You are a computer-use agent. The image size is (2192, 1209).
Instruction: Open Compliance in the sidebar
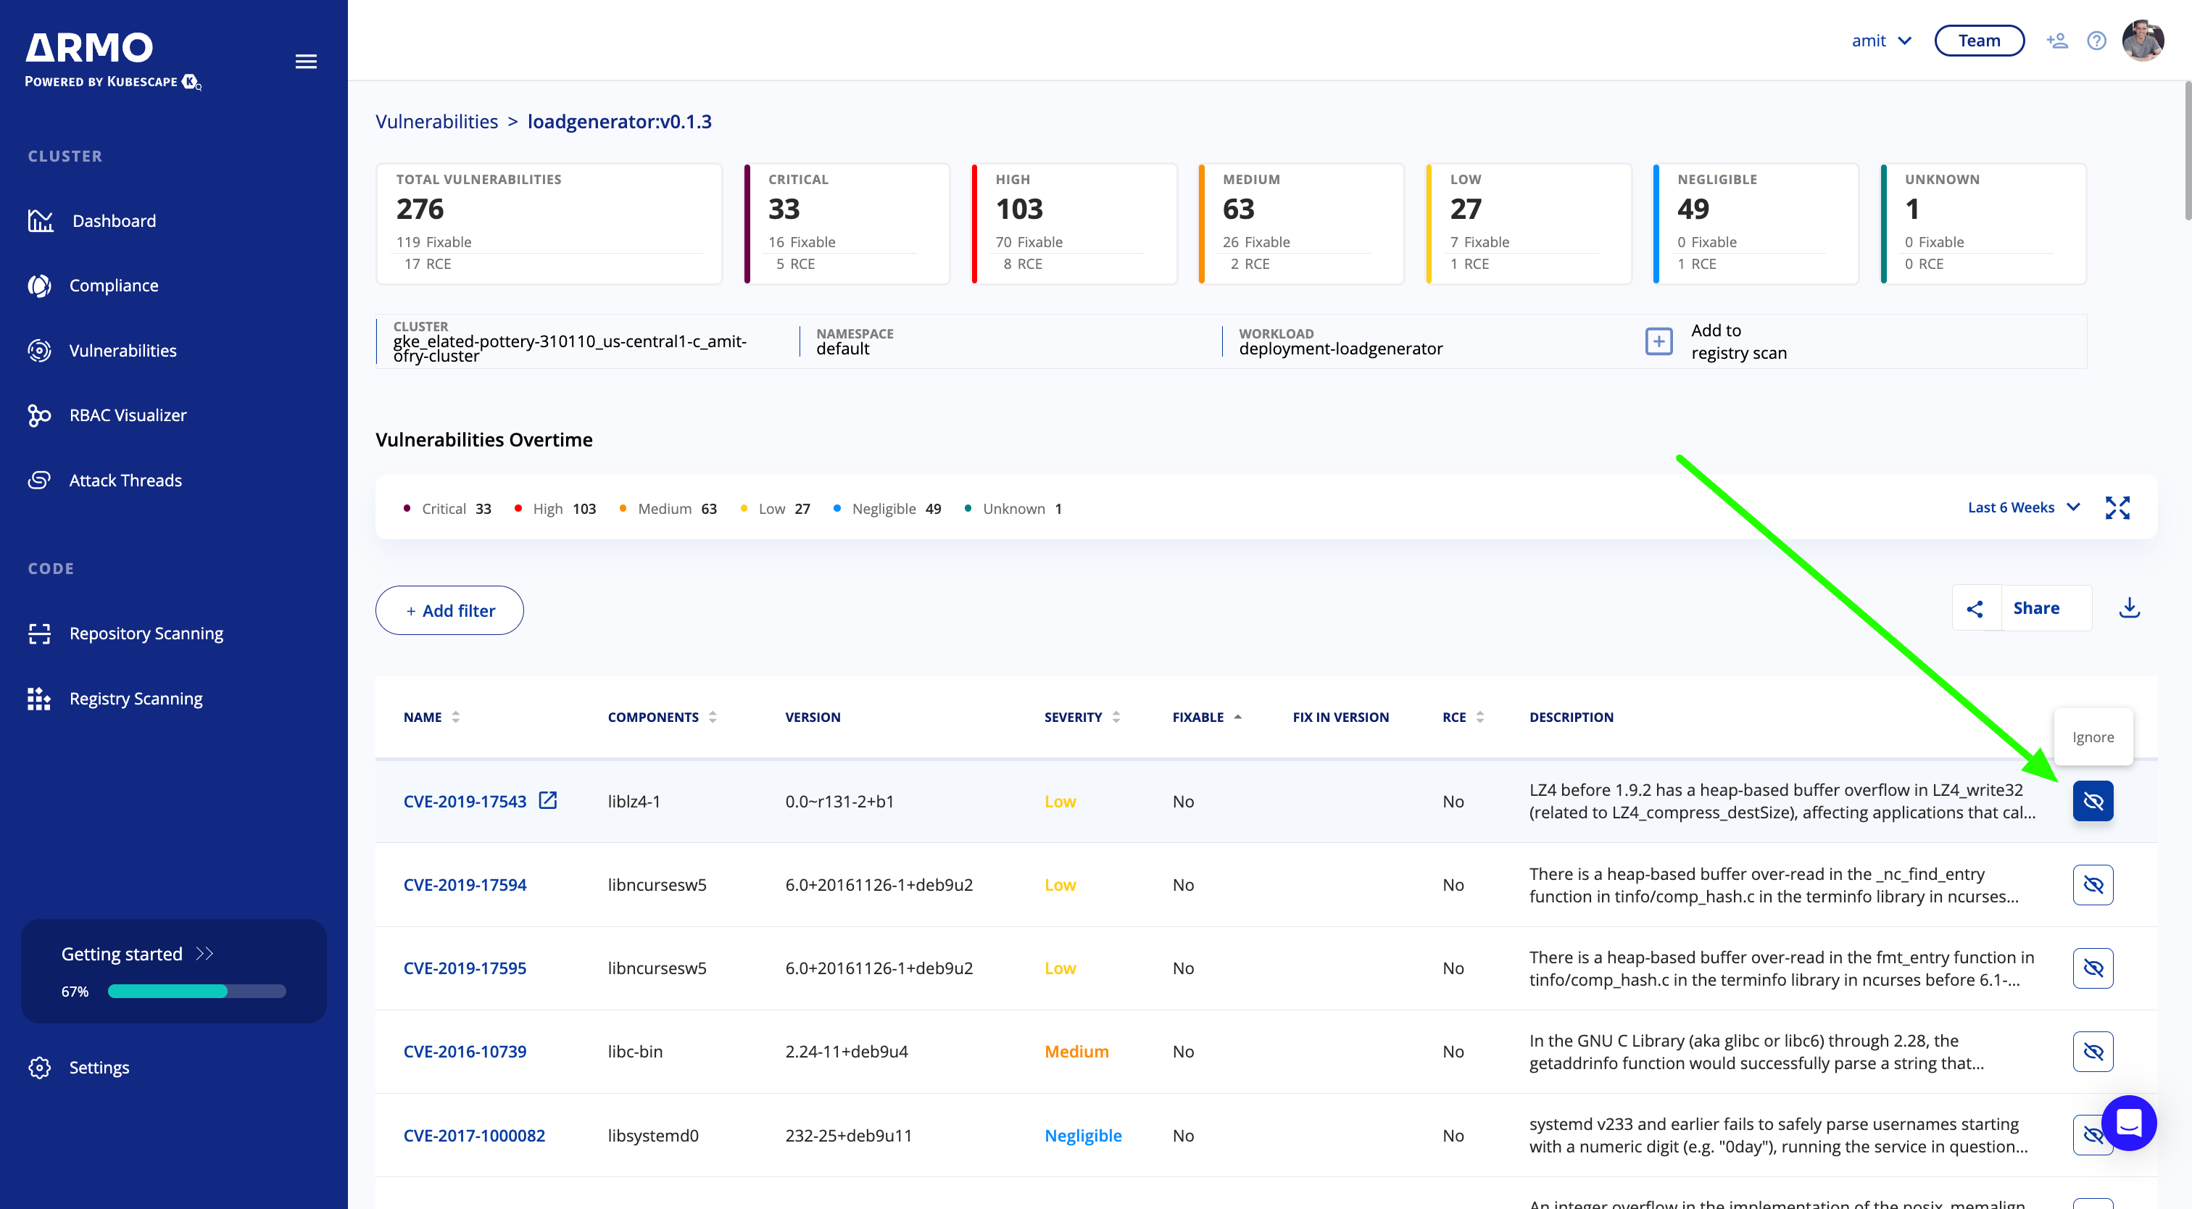(x=113, y=286)
